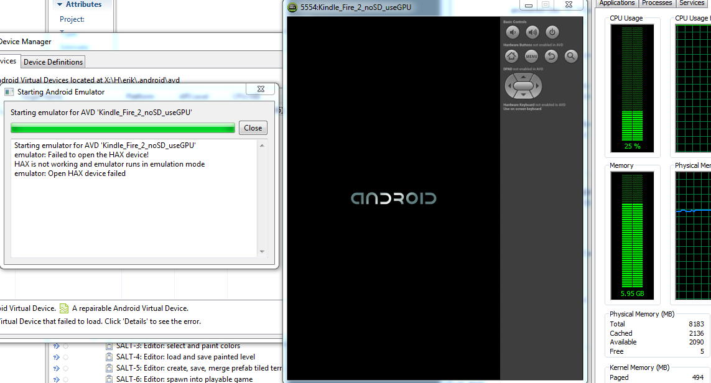Tap the emulator MENU hardware button
This screenshot has width=711, height=383.
(531, 56)
